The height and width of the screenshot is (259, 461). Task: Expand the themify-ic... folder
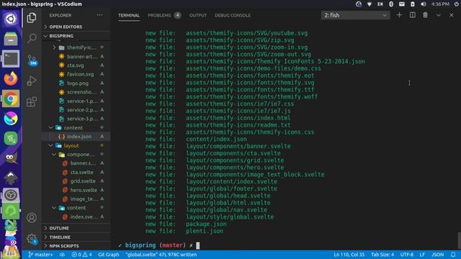click(x=76, y=47)
